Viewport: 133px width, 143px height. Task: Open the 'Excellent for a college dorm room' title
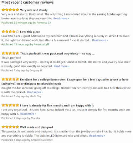pyautogui.click(x=65, y=82)
